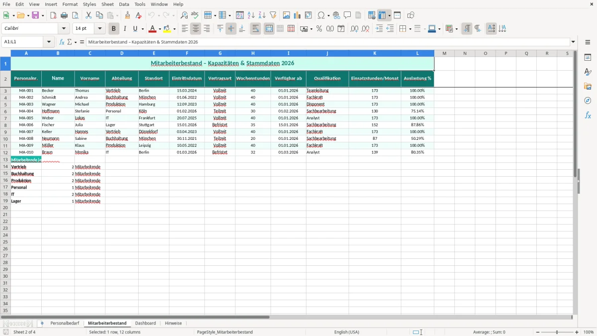The width and height of the screenshot is (597, 336).
Task: Center text horizontally
Action: click(x=196, y=29)
